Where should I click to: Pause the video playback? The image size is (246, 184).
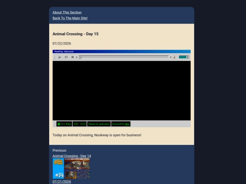click(66, 57)
